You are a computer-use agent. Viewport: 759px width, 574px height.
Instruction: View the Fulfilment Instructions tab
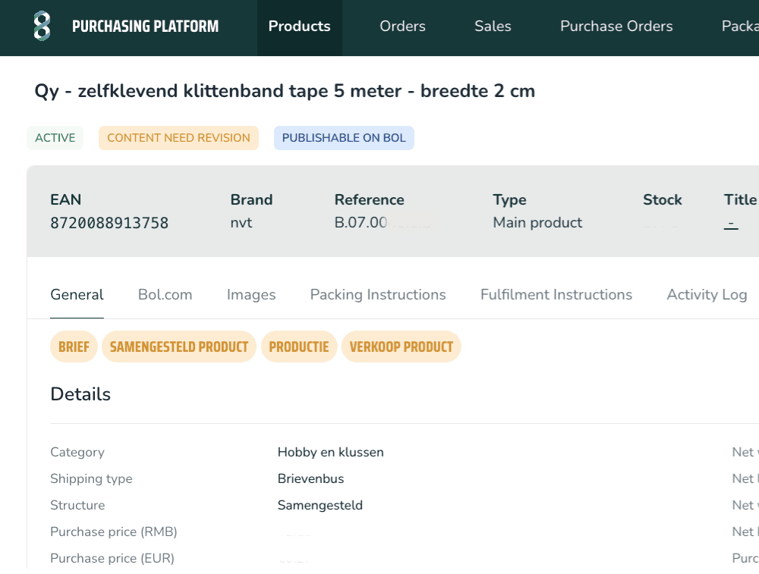[x=556, y=295]
